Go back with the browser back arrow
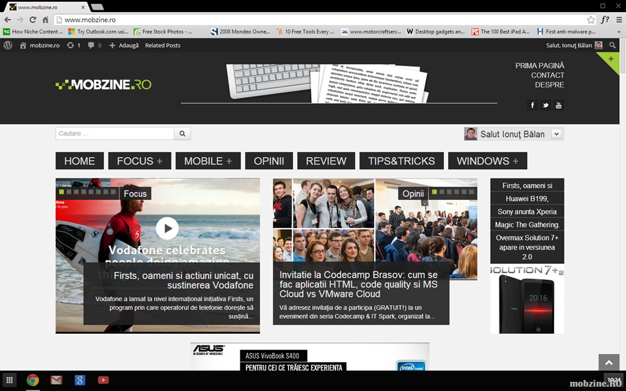The image size is (626, 391). [7, 20]
